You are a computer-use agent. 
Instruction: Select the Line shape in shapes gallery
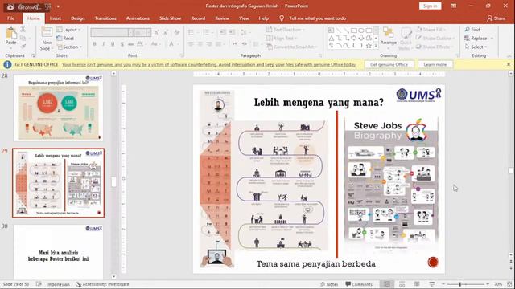339,31
